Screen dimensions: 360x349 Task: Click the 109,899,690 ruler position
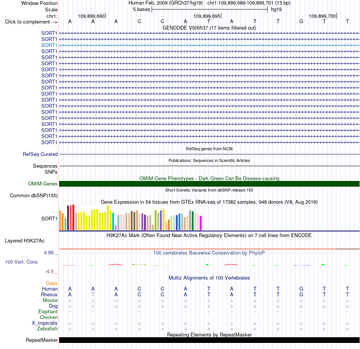[x=91, y=16]
